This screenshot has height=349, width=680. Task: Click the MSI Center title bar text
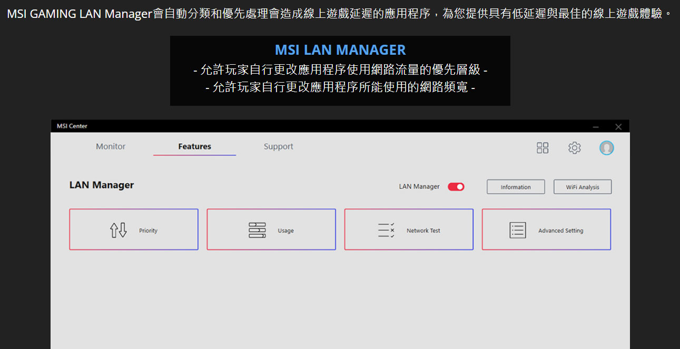[72, 126]
